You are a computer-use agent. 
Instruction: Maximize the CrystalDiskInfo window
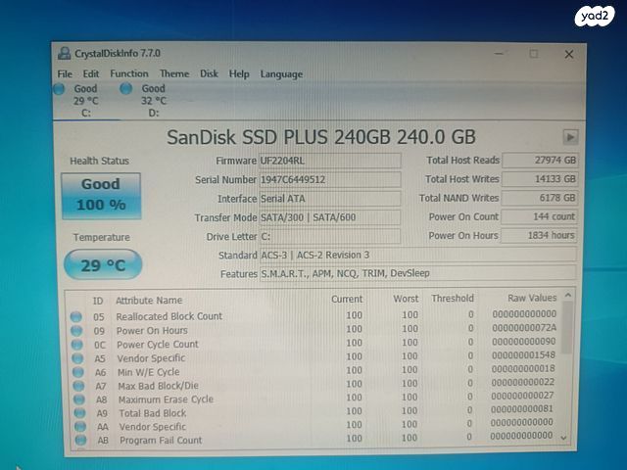[x=534, y=54]
